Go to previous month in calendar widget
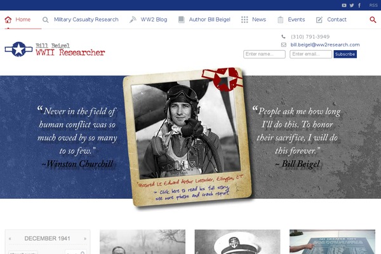The image size is (381, 254). click(x=10, y=239)
